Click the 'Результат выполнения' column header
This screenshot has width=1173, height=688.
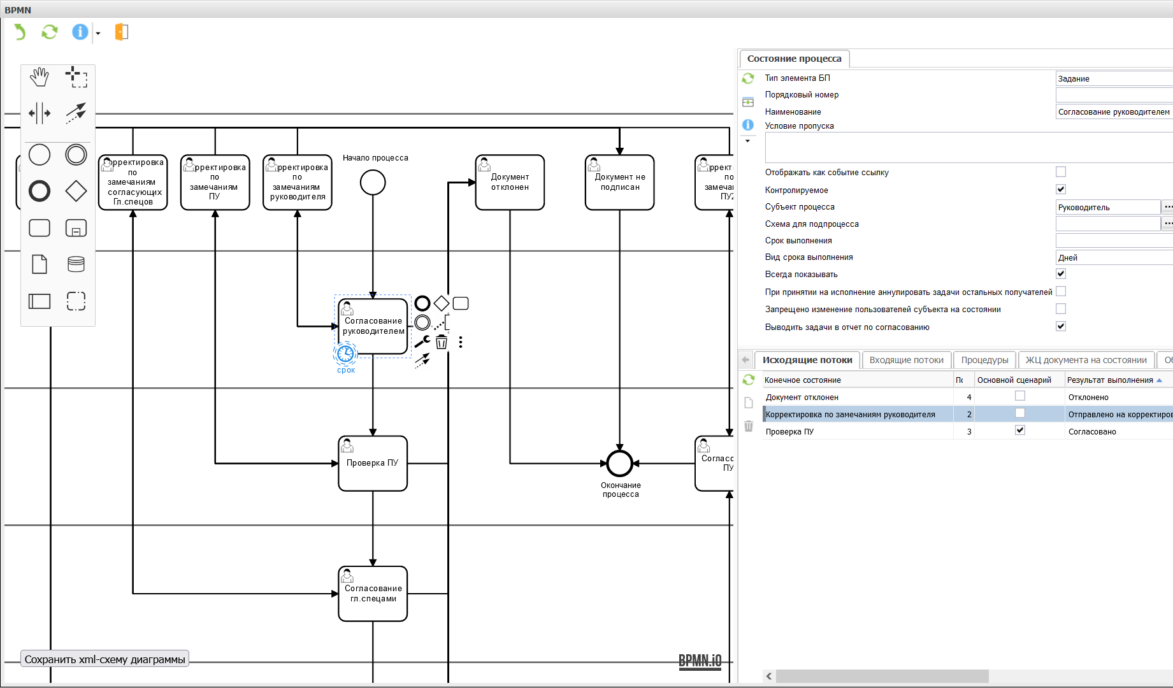1110,380
